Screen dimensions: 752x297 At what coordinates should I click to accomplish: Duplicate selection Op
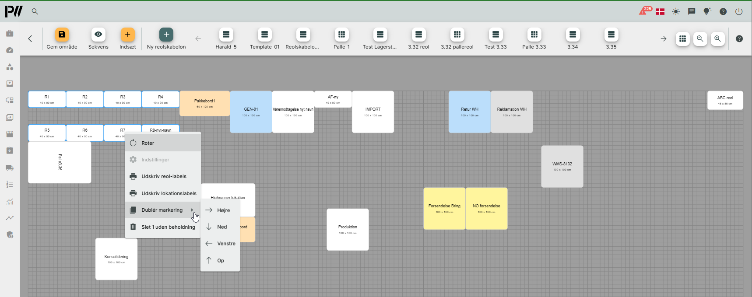pos(220,260)
